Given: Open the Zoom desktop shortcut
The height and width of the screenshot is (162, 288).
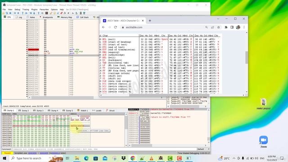Looking at the screenshot, I should pyautogui.click(x=263, y=142).
